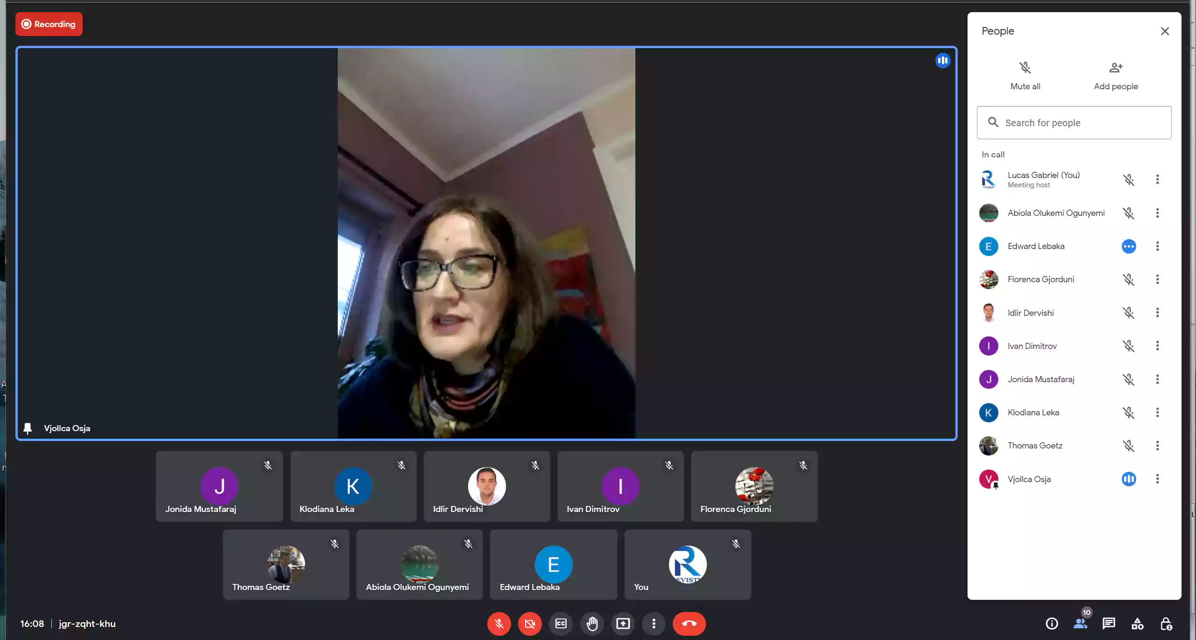The width and height of the screenshot is (1196, 640).
Task: Toggle closed captions CC button
Action: coord(561,624)
